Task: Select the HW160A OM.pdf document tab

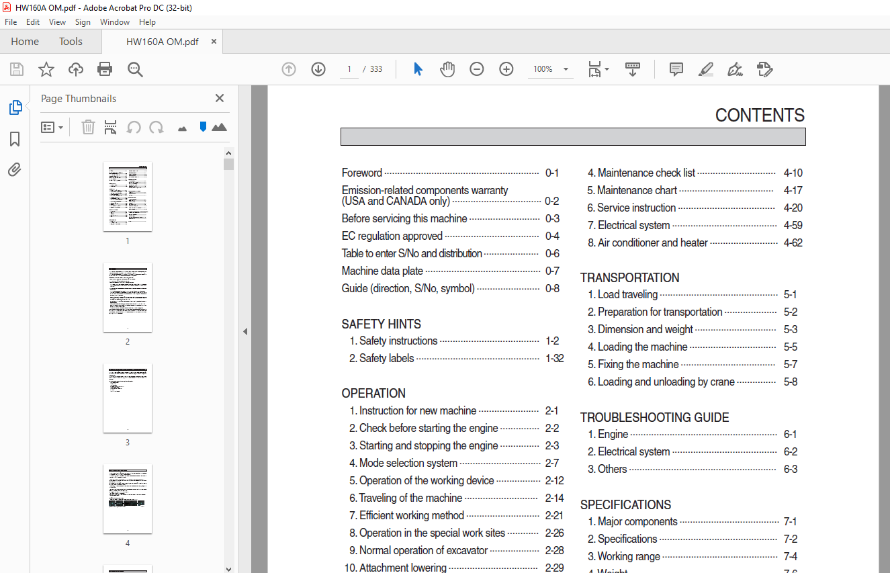Action: point(163,42)
